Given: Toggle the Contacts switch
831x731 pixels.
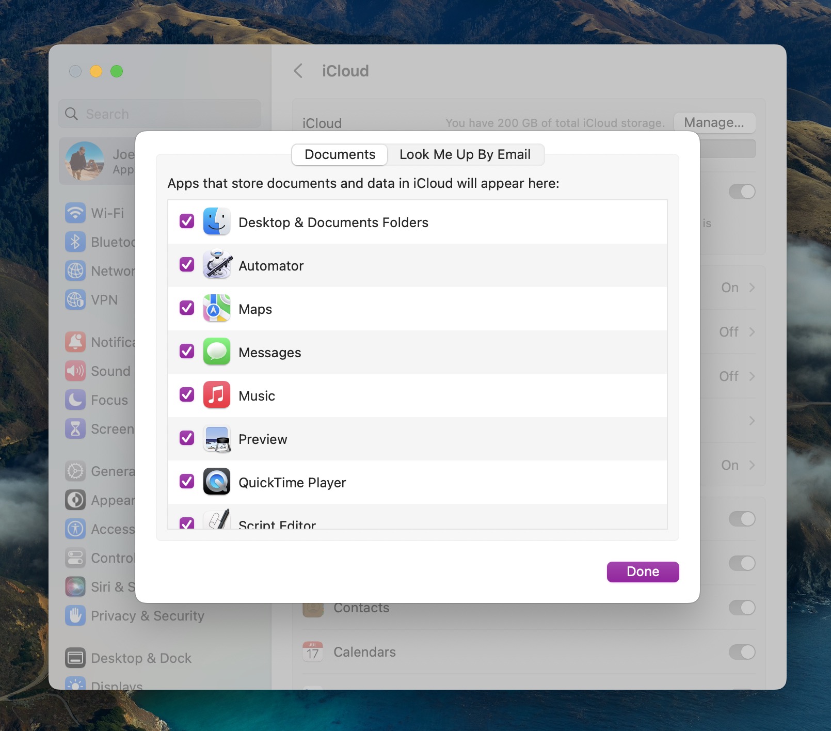Looking at the screenshot, I should coord(742,608).
